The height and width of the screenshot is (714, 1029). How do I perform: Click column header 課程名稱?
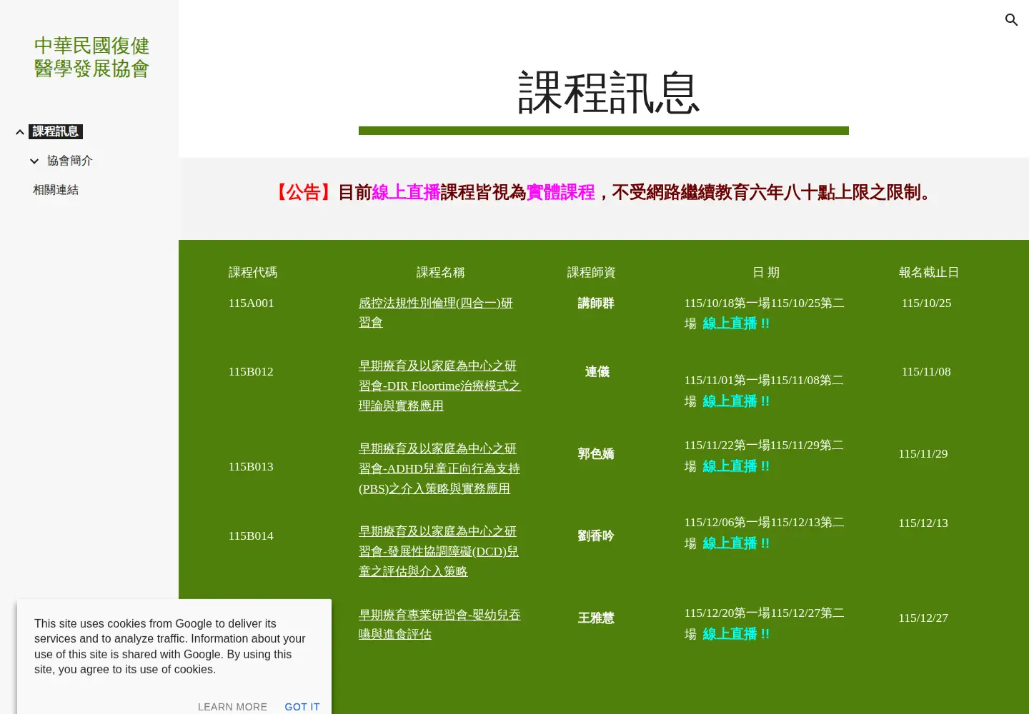click(440, 272)
